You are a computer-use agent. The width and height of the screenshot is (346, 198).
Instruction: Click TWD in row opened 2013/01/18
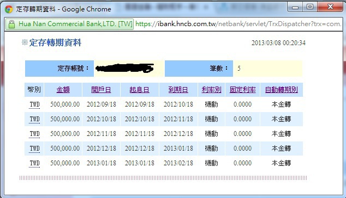click(34, 163)
